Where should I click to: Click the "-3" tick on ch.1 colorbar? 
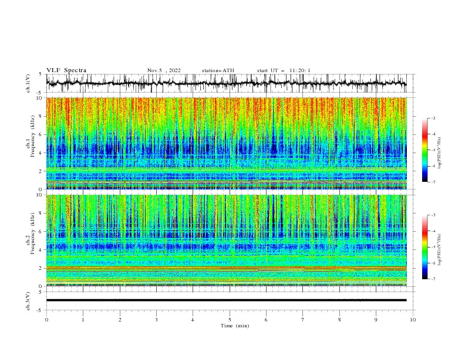coord(433,118)
